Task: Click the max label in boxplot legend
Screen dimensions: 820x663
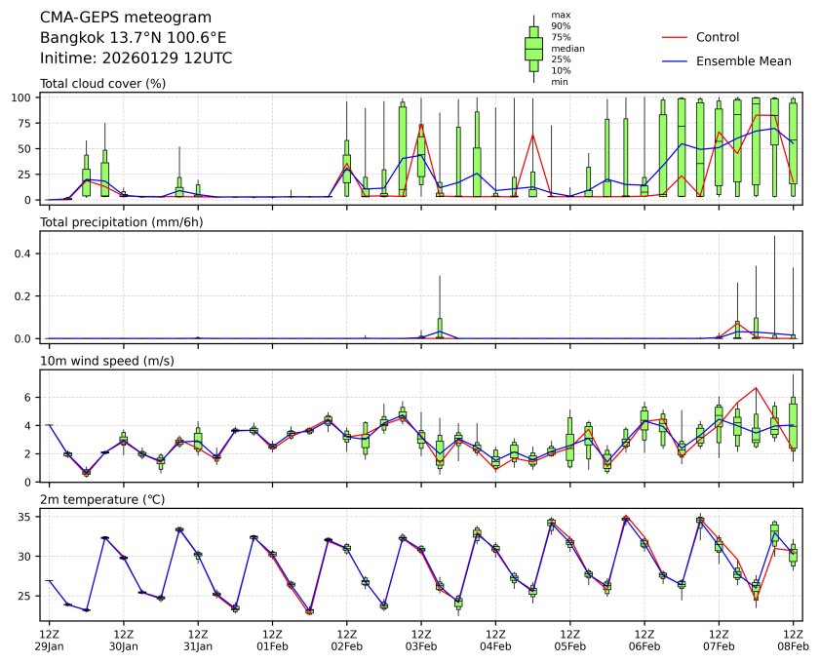Action: pos(560,16)
